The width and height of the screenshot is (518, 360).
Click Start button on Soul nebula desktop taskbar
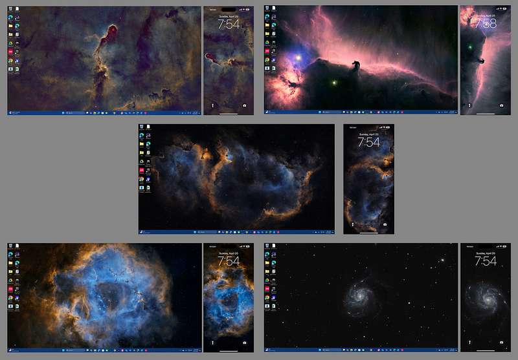[x=194, y=232]
